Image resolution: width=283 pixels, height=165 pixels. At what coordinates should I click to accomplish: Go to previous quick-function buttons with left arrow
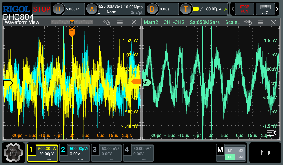233,9
